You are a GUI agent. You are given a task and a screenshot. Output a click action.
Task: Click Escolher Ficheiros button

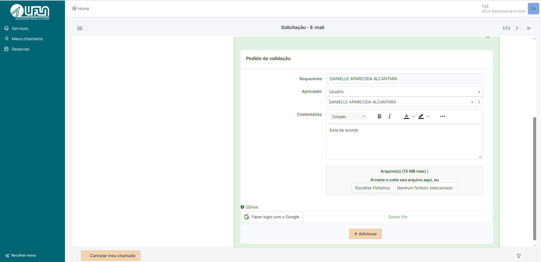point(373,188)
